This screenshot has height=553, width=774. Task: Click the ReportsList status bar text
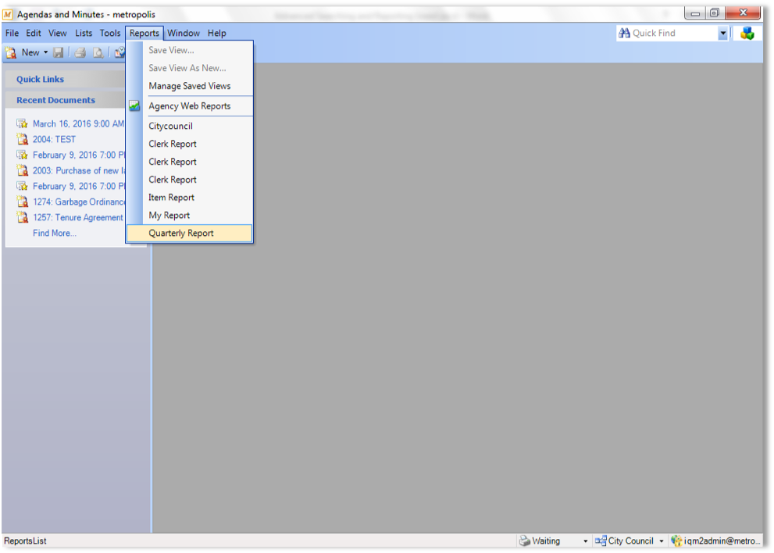point(25,541)
